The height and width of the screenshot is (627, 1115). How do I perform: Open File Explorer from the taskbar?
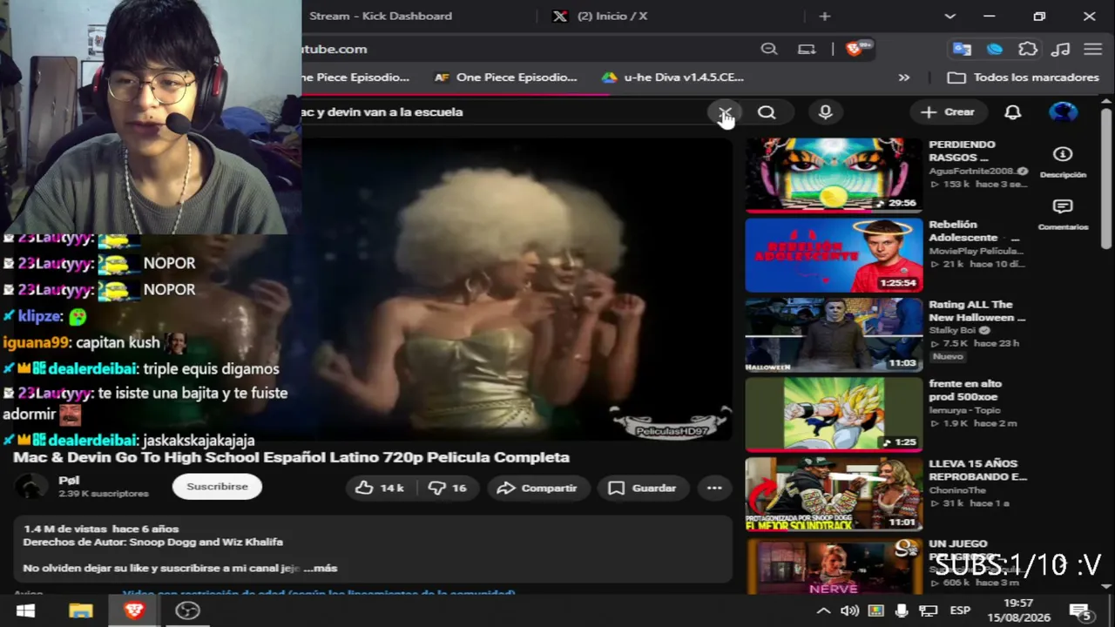tap(80, 611)
